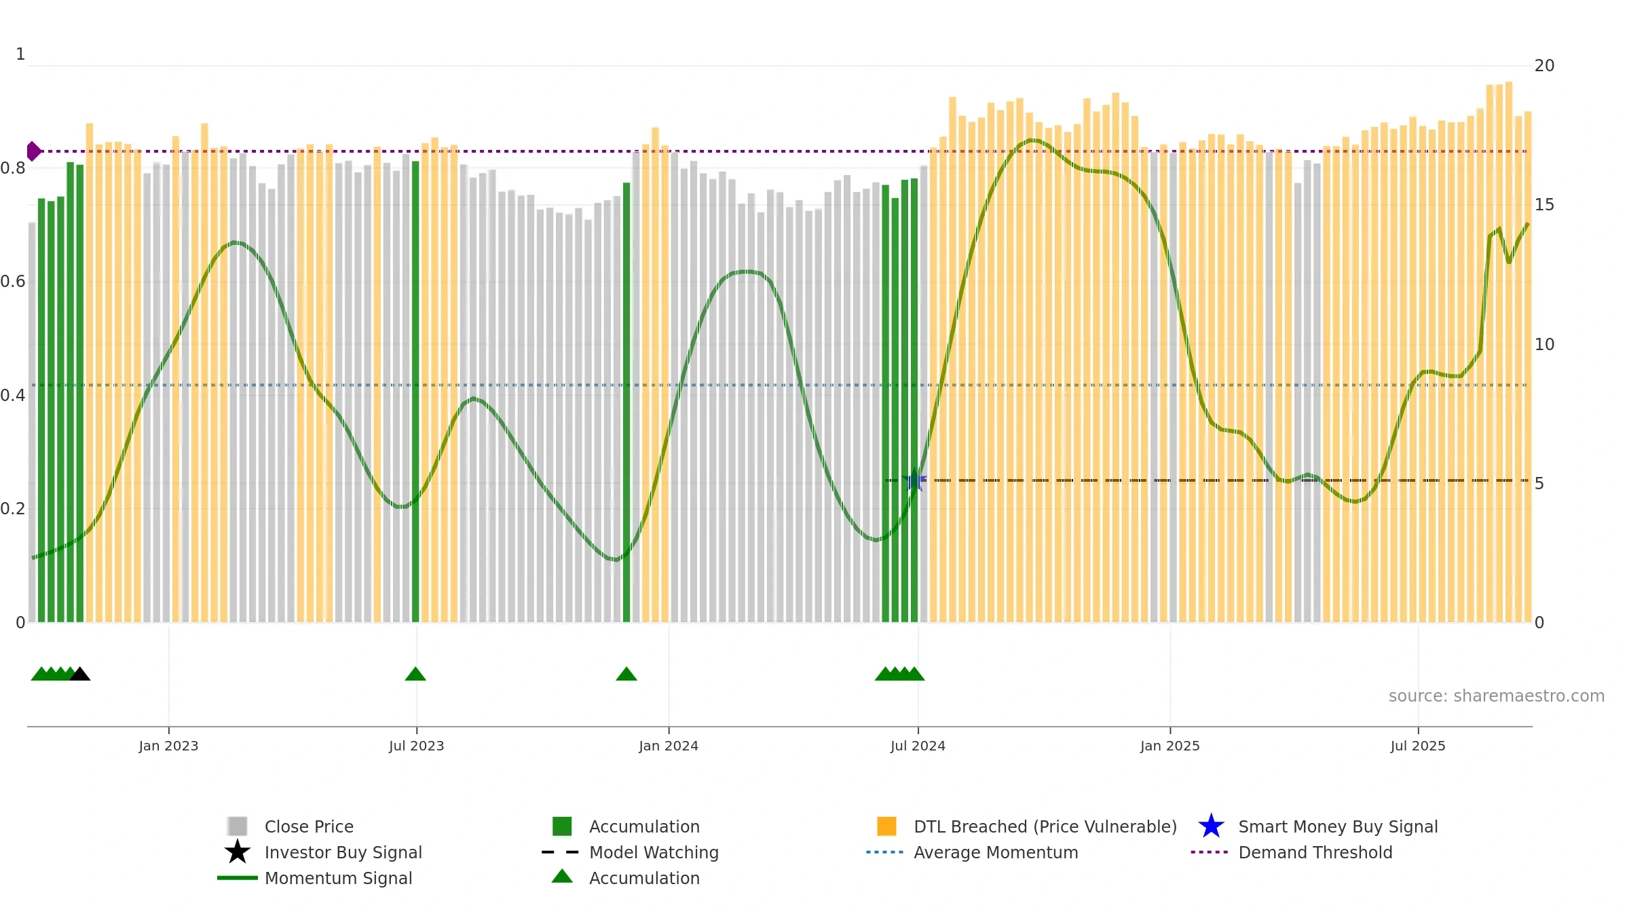Screen dimensions: 1629x916
Task: Click the blue Smart Money Buy Signal star in legend
Action: point(1211,826)
